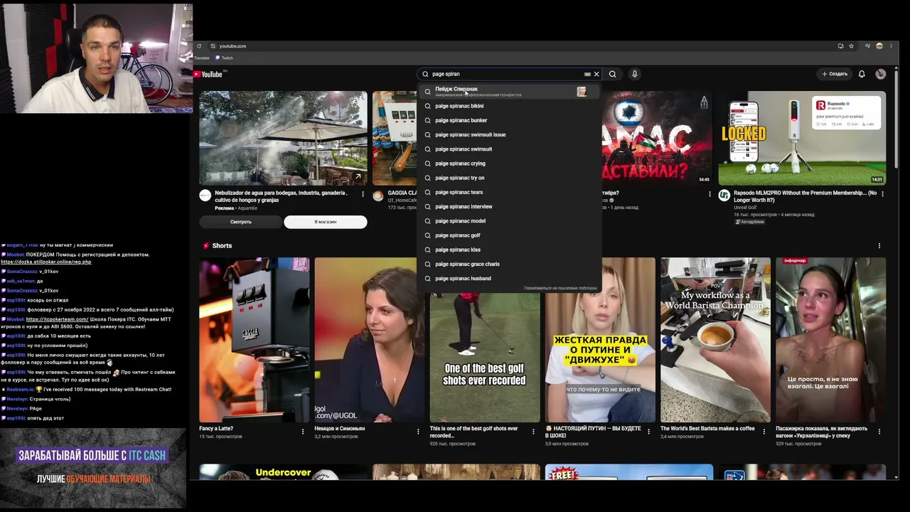910x512 pixels.
Task: Reload the page with browser refresh icon
Action: coord(199,46)
